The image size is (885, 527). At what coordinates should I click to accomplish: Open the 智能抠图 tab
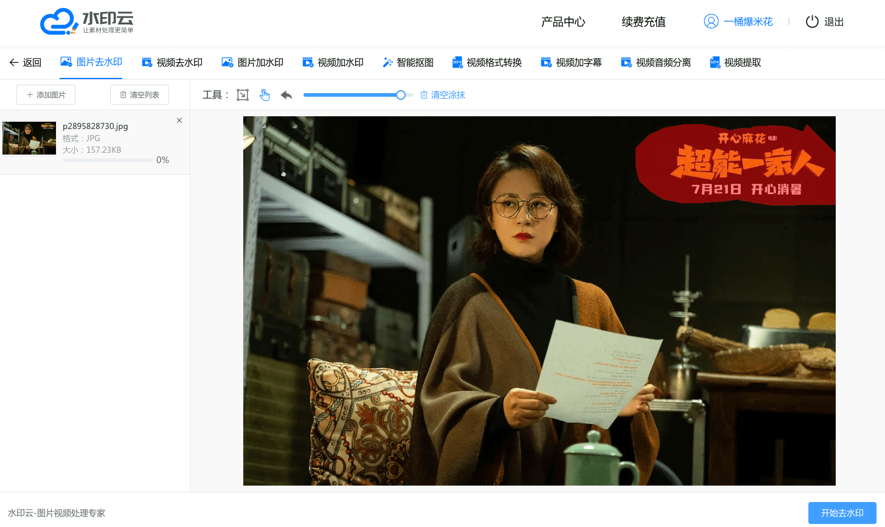click(408, 62)
